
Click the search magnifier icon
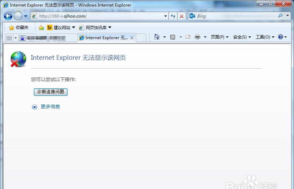pyautogui.click(x=280, y=16)
